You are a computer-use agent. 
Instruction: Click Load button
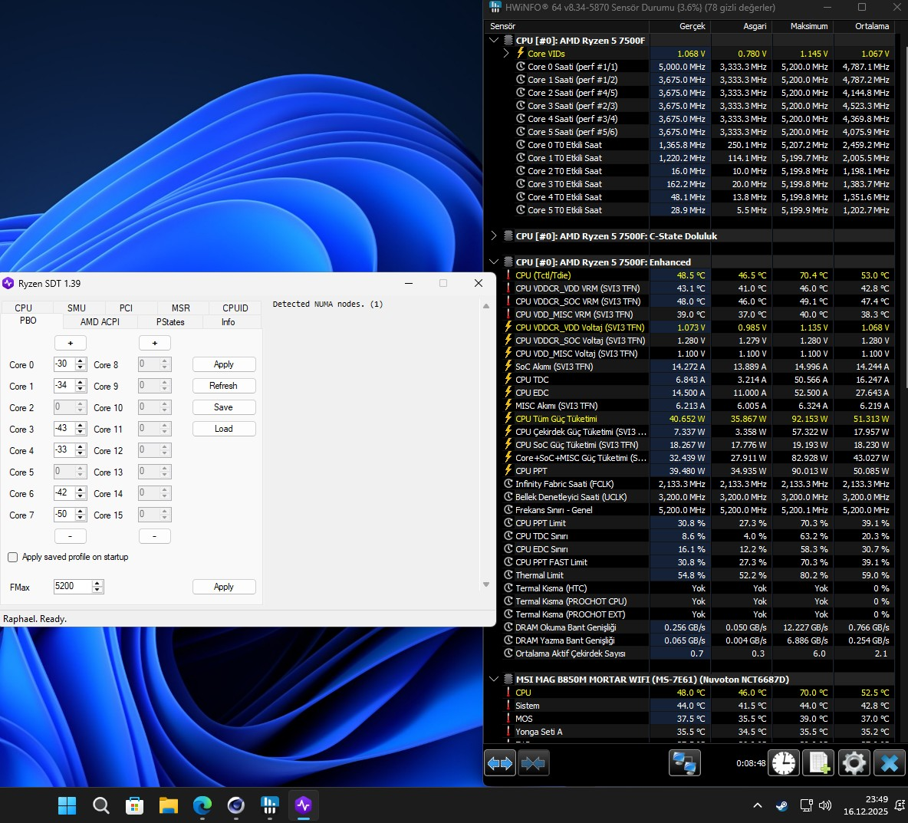[223, 429]
